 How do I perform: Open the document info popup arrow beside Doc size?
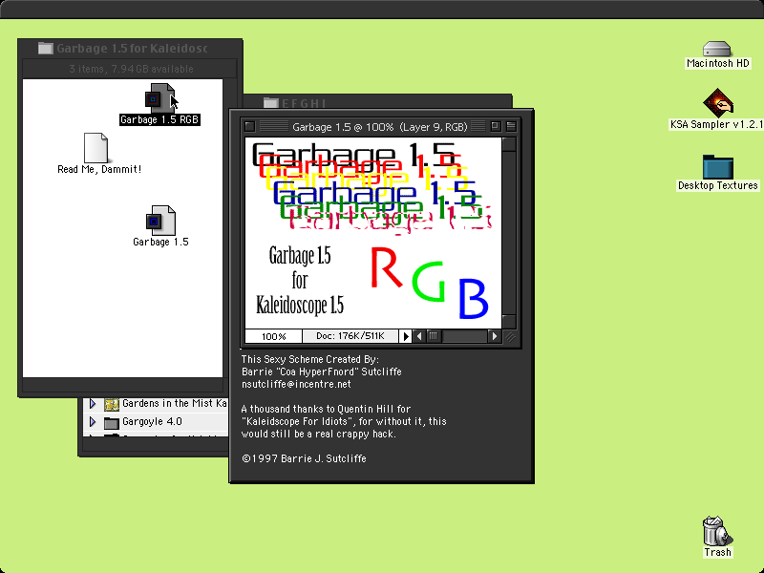pyautogui.click(x=405, y=336)
